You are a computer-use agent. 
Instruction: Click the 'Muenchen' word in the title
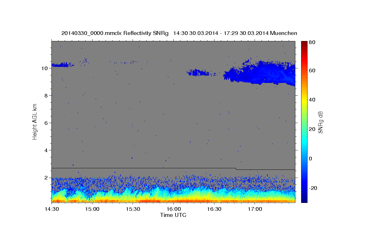click(x=283, y=33)
